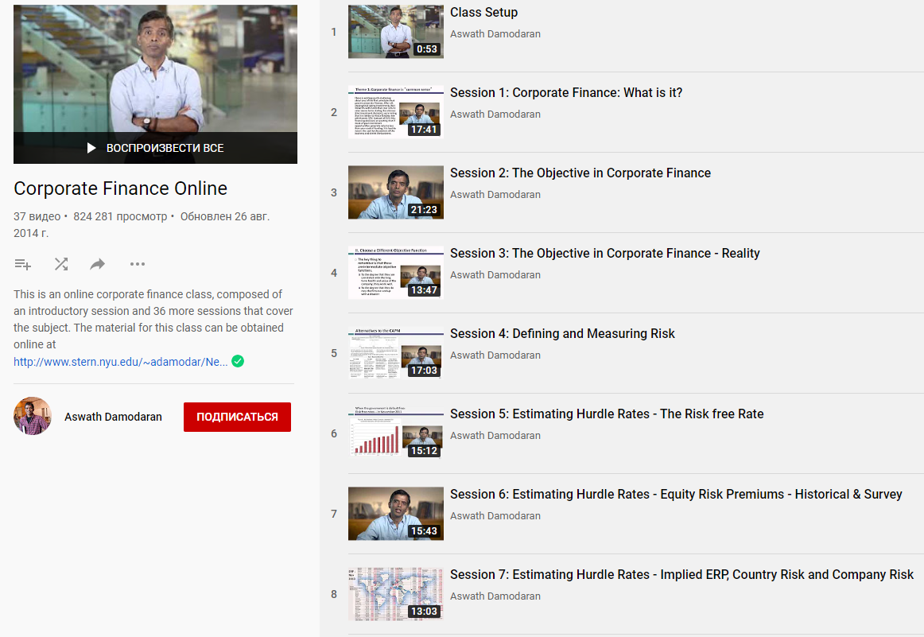Open the Class Setup video thumbnail
924x637 pixels.
[x=395, y=32]
